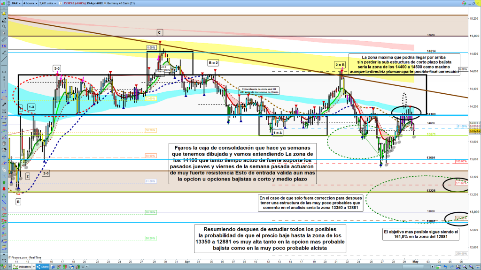The width and height of the screenshot is (481, 270).
Task: Collapse toolbar with double chevron «
Action: coord(83,267)
